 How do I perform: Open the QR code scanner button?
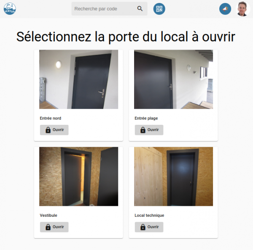click(x=159, y=9)
